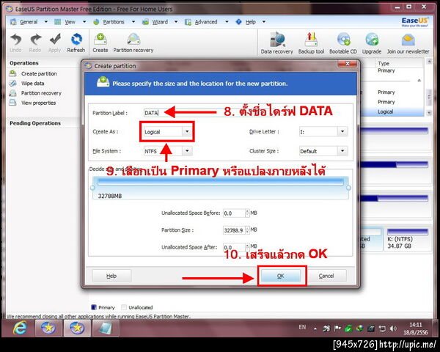Click the Unallocated Space Before field
This screenshot has width=440, height=352.
point(234,213)
